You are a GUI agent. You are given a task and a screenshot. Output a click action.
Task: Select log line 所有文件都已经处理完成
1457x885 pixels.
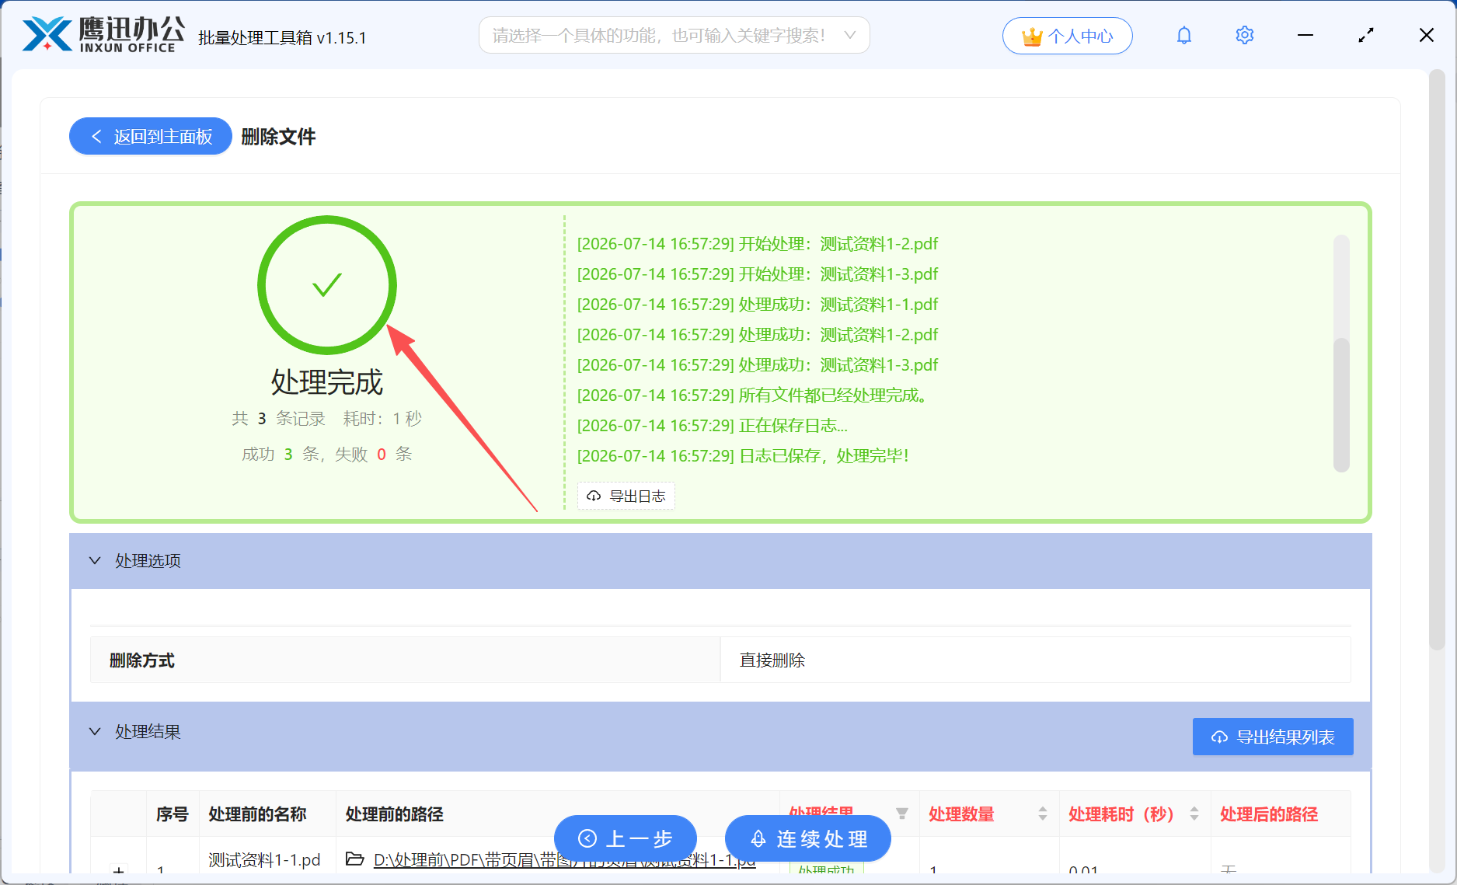(x=755, y=395)
